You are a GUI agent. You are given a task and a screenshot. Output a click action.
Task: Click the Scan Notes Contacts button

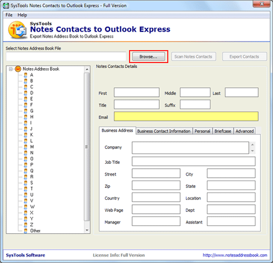coord(194,57)
